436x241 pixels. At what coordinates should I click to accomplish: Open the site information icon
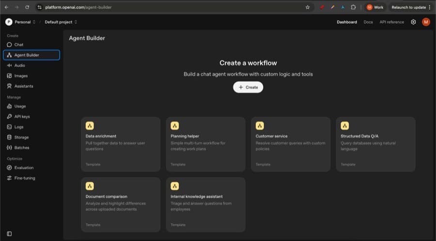tap(40, 7)
